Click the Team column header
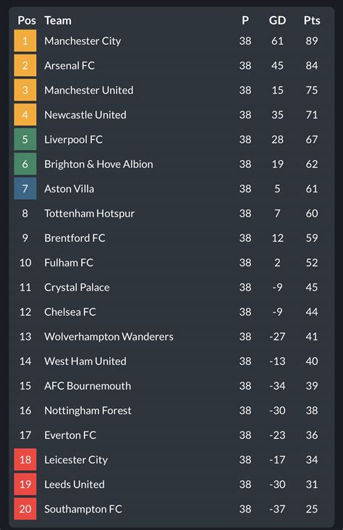 [x=58, y=20]
